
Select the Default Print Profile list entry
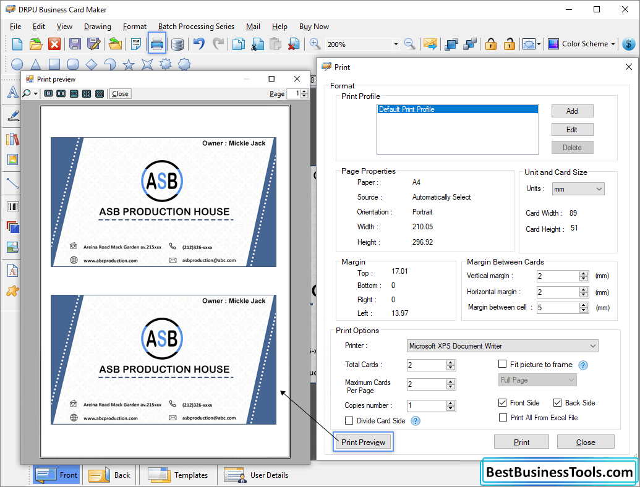(x=458, y=109)
